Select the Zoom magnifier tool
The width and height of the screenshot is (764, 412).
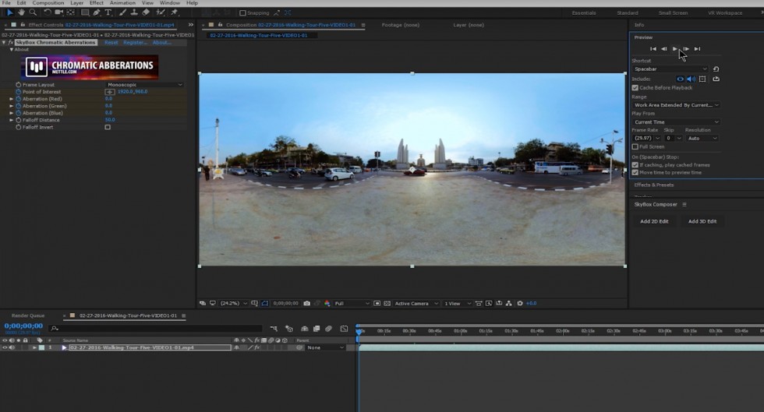pyautogui.click(x=33, y=12)
